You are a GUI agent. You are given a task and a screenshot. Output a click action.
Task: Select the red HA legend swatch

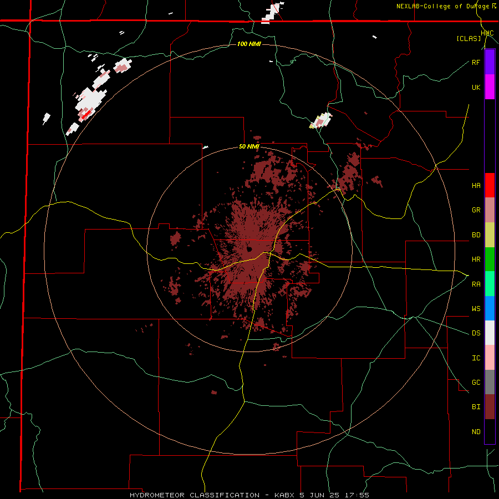click(490, 185)
